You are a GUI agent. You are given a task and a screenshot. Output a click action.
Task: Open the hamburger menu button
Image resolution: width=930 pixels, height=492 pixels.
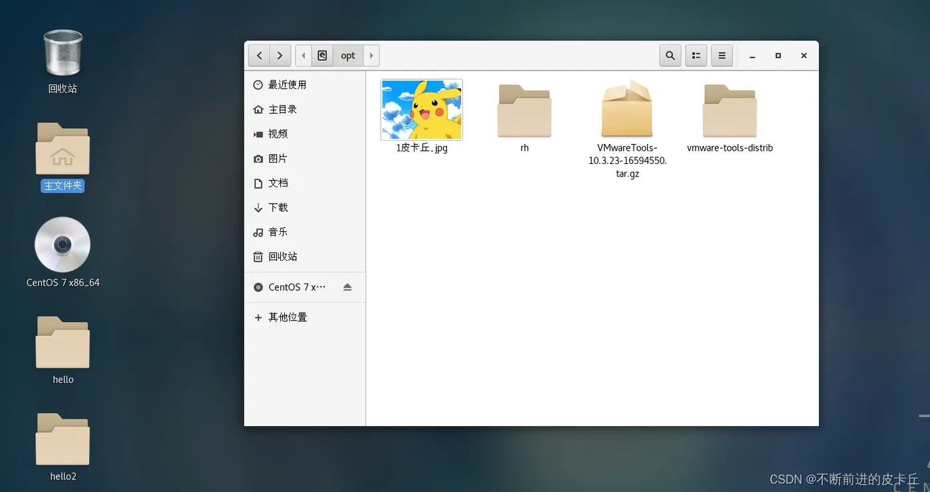pyautogui.click(x=722, y=56)
